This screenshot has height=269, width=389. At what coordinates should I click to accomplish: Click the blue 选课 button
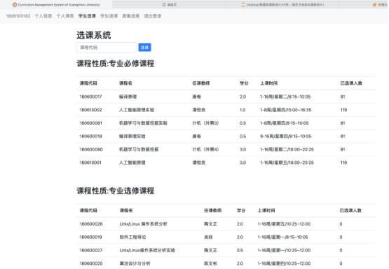pyautogui.click(x=144, y=48)
